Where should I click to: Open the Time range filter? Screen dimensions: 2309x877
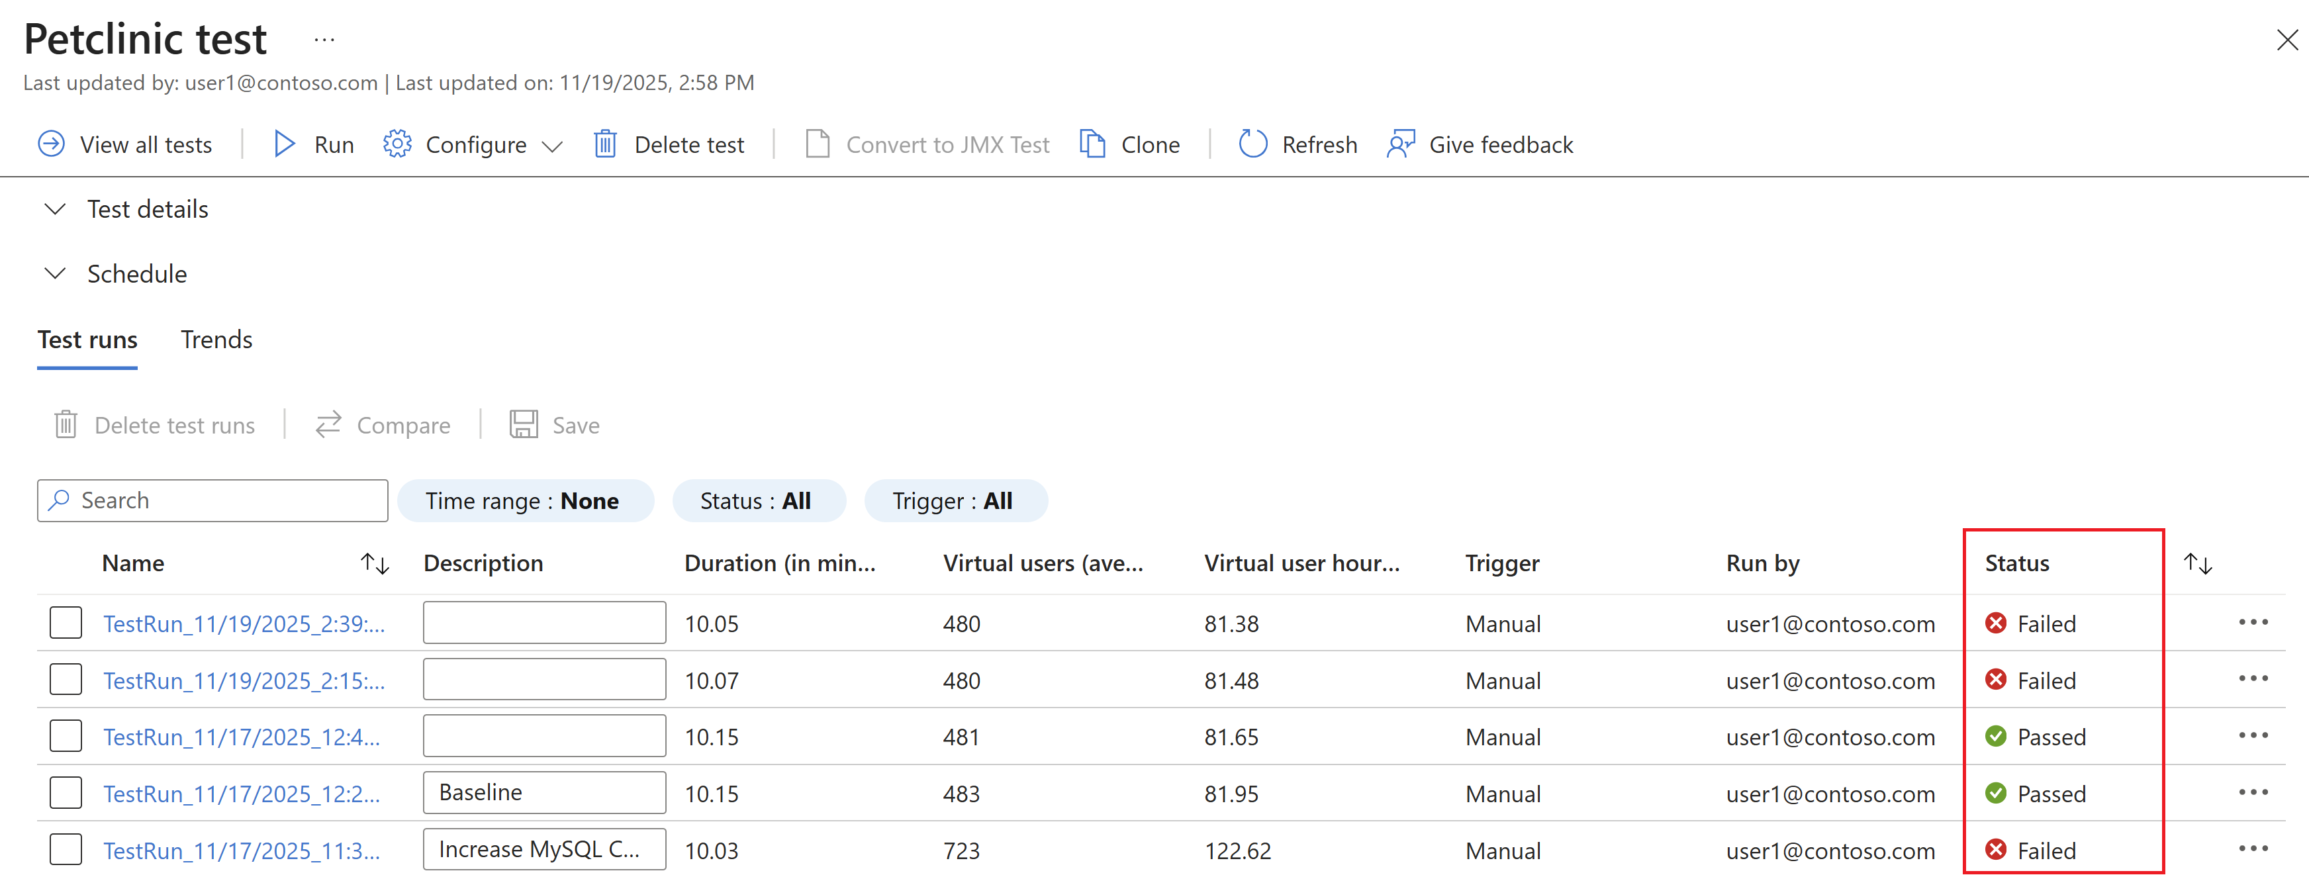[x=525, y=501]
